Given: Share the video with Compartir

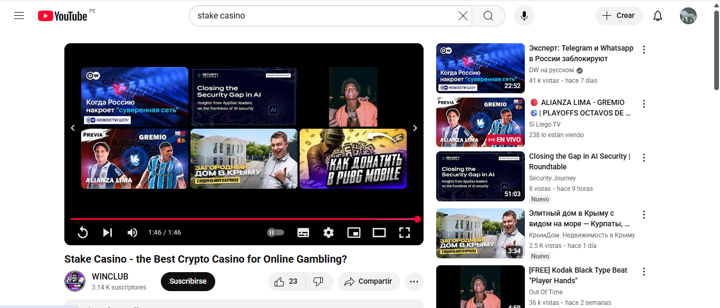Looking at the screenshot, I should point(369,282).
